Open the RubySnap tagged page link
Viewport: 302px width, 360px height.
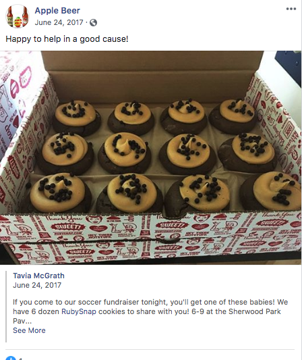click(79, 311)
